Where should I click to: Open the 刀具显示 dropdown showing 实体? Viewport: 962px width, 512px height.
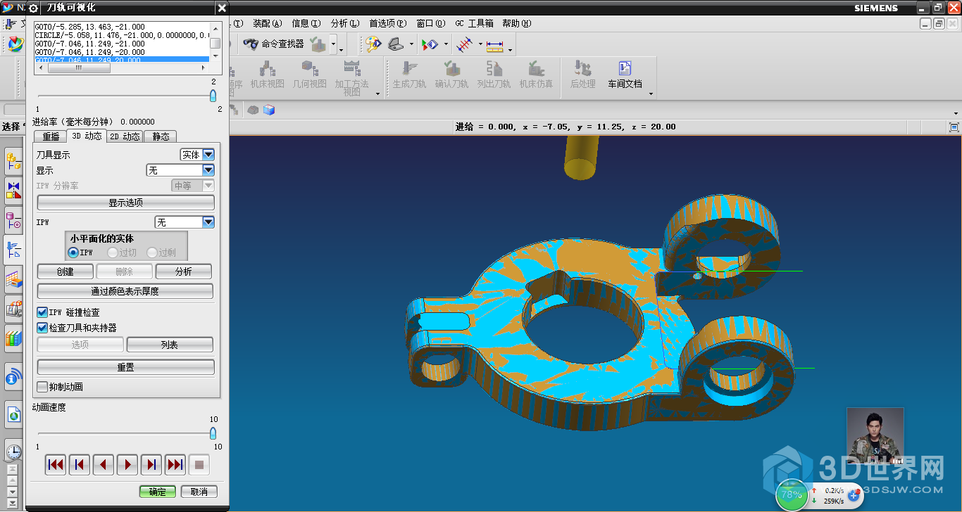coord(208,155)
